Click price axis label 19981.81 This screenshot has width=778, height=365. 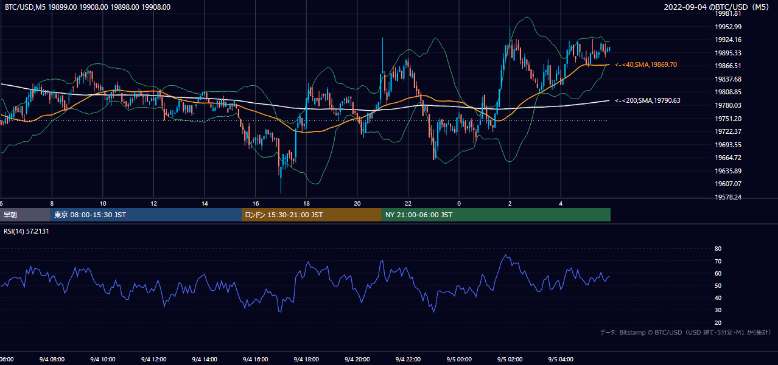pyautogui.click(x=728, y=13)
